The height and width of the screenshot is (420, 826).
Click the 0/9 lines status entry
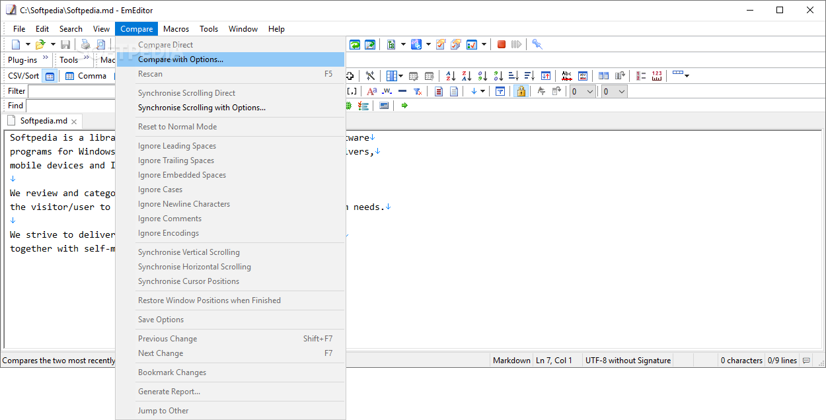tap(782, 361)
